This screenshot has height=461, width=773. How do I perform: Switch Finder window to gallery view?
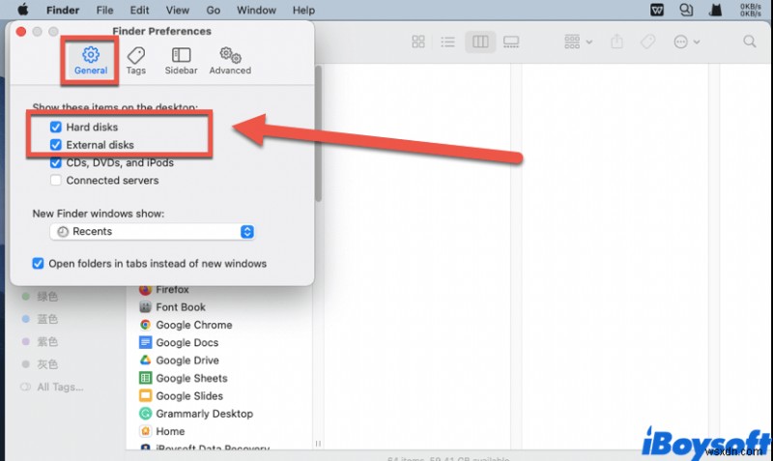tap(511, 42)
